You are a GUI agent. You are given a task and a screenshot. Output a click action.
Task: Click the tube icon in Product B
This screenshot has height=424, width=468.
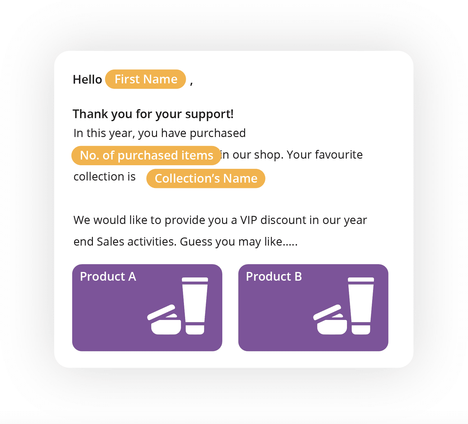pos(361,306)
